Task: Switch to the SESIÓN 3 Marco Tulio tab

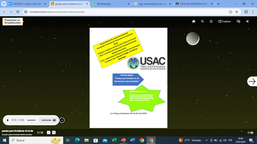Action: click(28, 4)
